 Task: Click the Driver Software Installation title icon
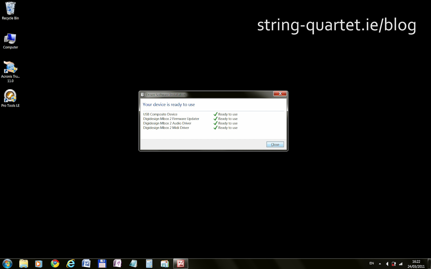click(143, 95)
